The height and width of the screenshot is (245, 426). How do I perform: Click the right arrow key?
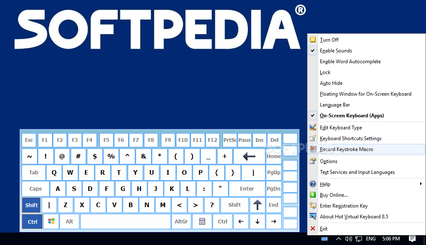coord(274,221)
